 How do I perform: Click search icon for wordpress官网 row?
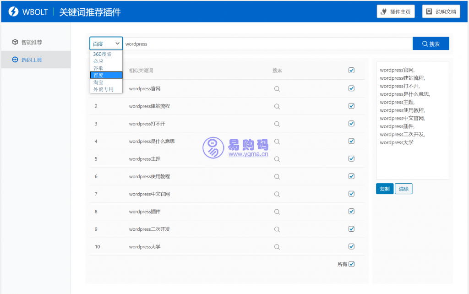(x=277, y=89)
